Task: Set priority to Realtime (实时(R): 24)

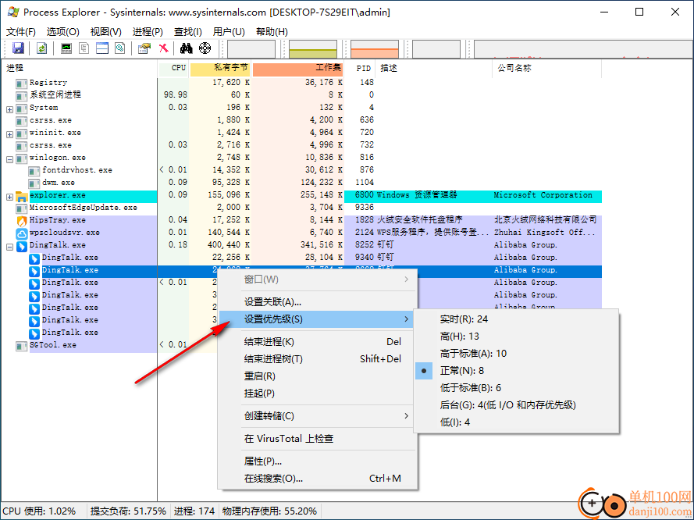Action: coord(516,319)
